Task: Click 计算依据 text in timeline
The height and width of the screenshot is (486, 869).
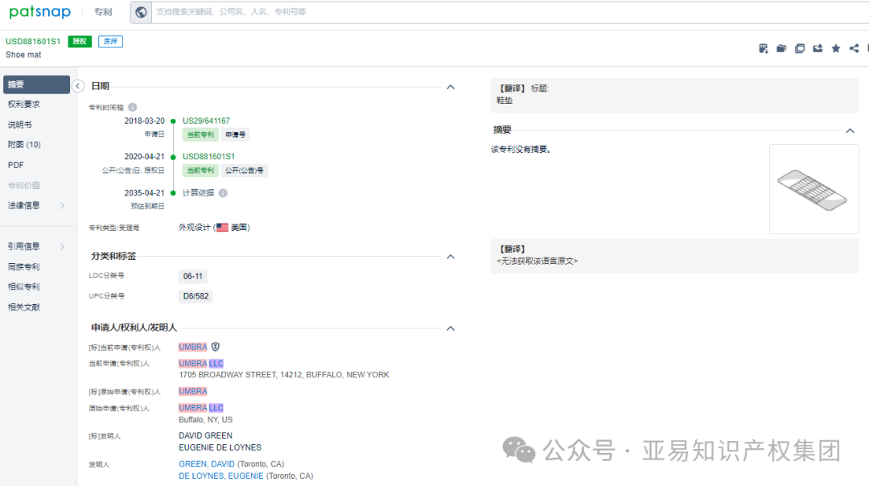Action: tap(198, 193)
